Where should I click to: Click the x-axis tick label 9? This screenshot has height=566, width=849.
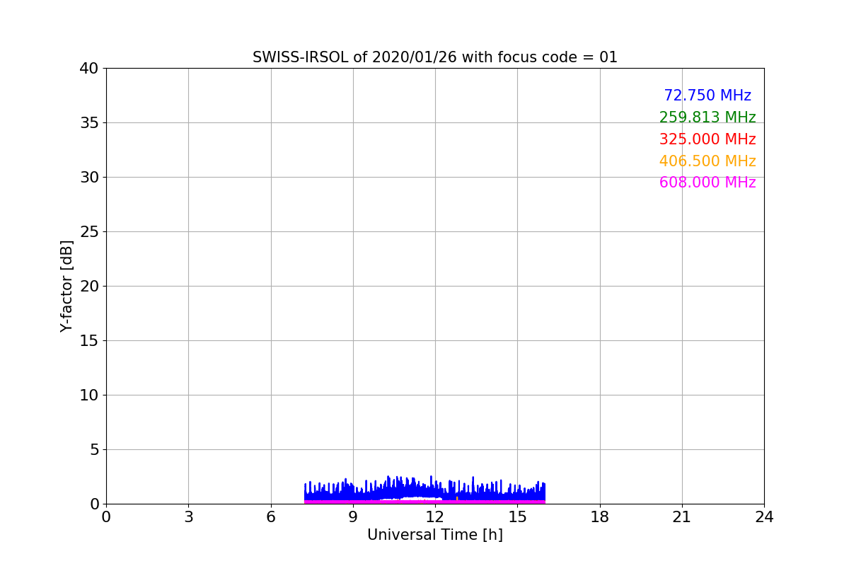coord(353,517)
